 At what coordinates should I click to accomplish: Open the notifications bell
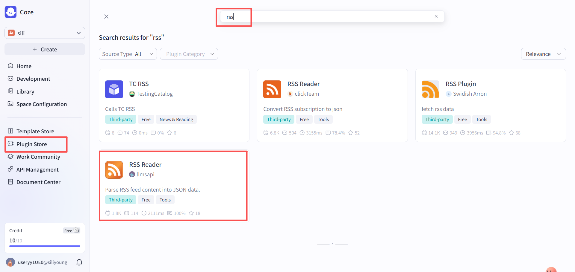[79, 262]
